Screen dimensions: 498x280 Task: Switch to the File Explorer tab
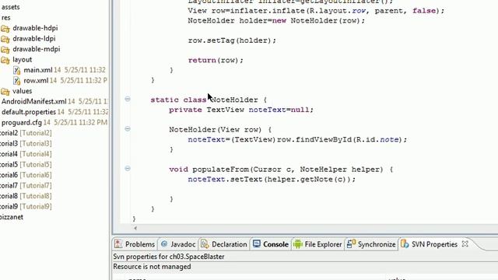[x=318, y=244]
